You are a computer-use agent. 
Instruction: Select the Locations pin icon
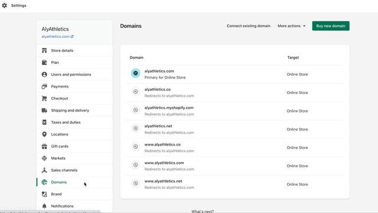(44, 134)
